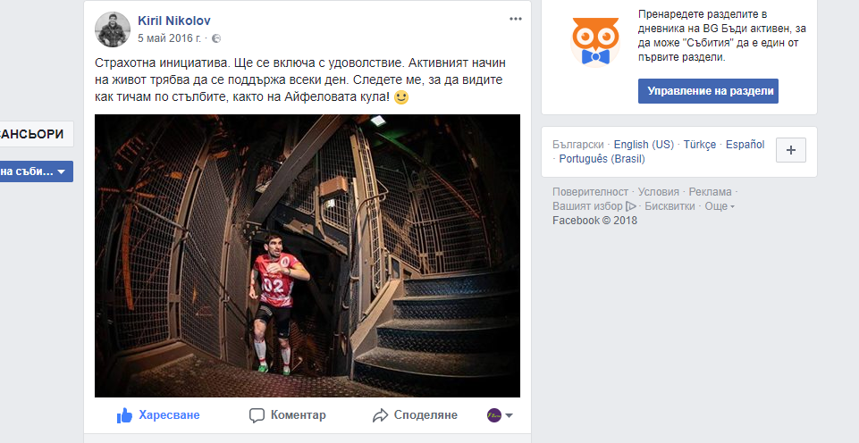Click the Коментар speech bubble icon
Screen dimensions: 859x443
point(257,415)
